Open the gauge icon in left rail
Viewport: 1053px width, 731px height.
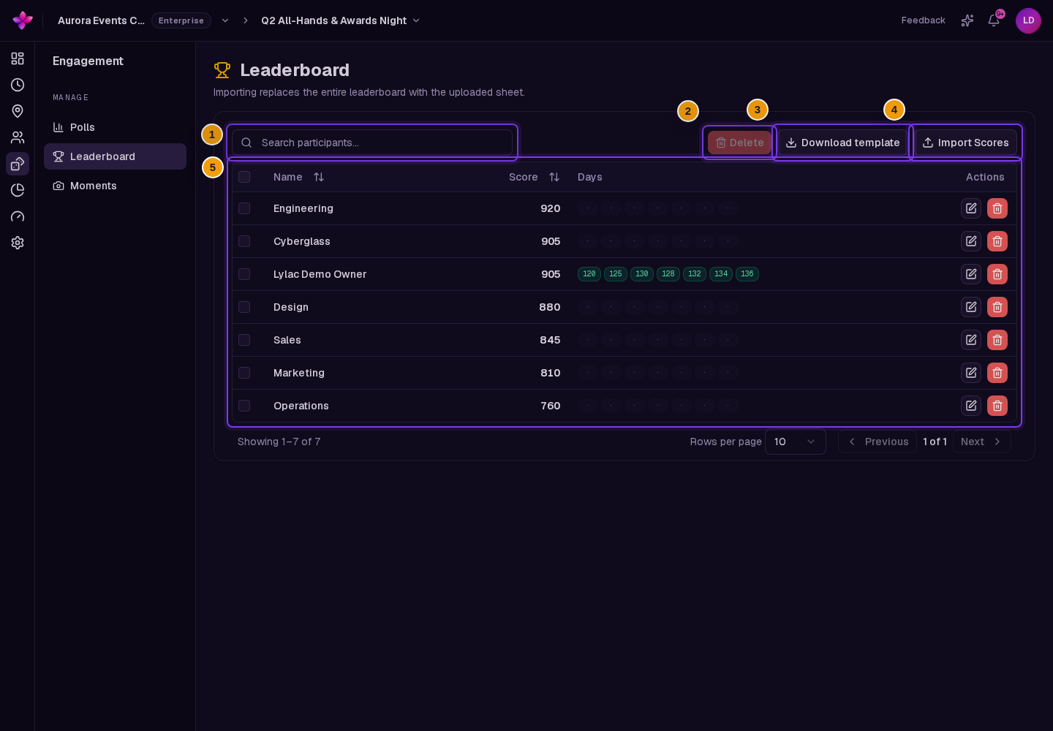(x=18, y=216)
